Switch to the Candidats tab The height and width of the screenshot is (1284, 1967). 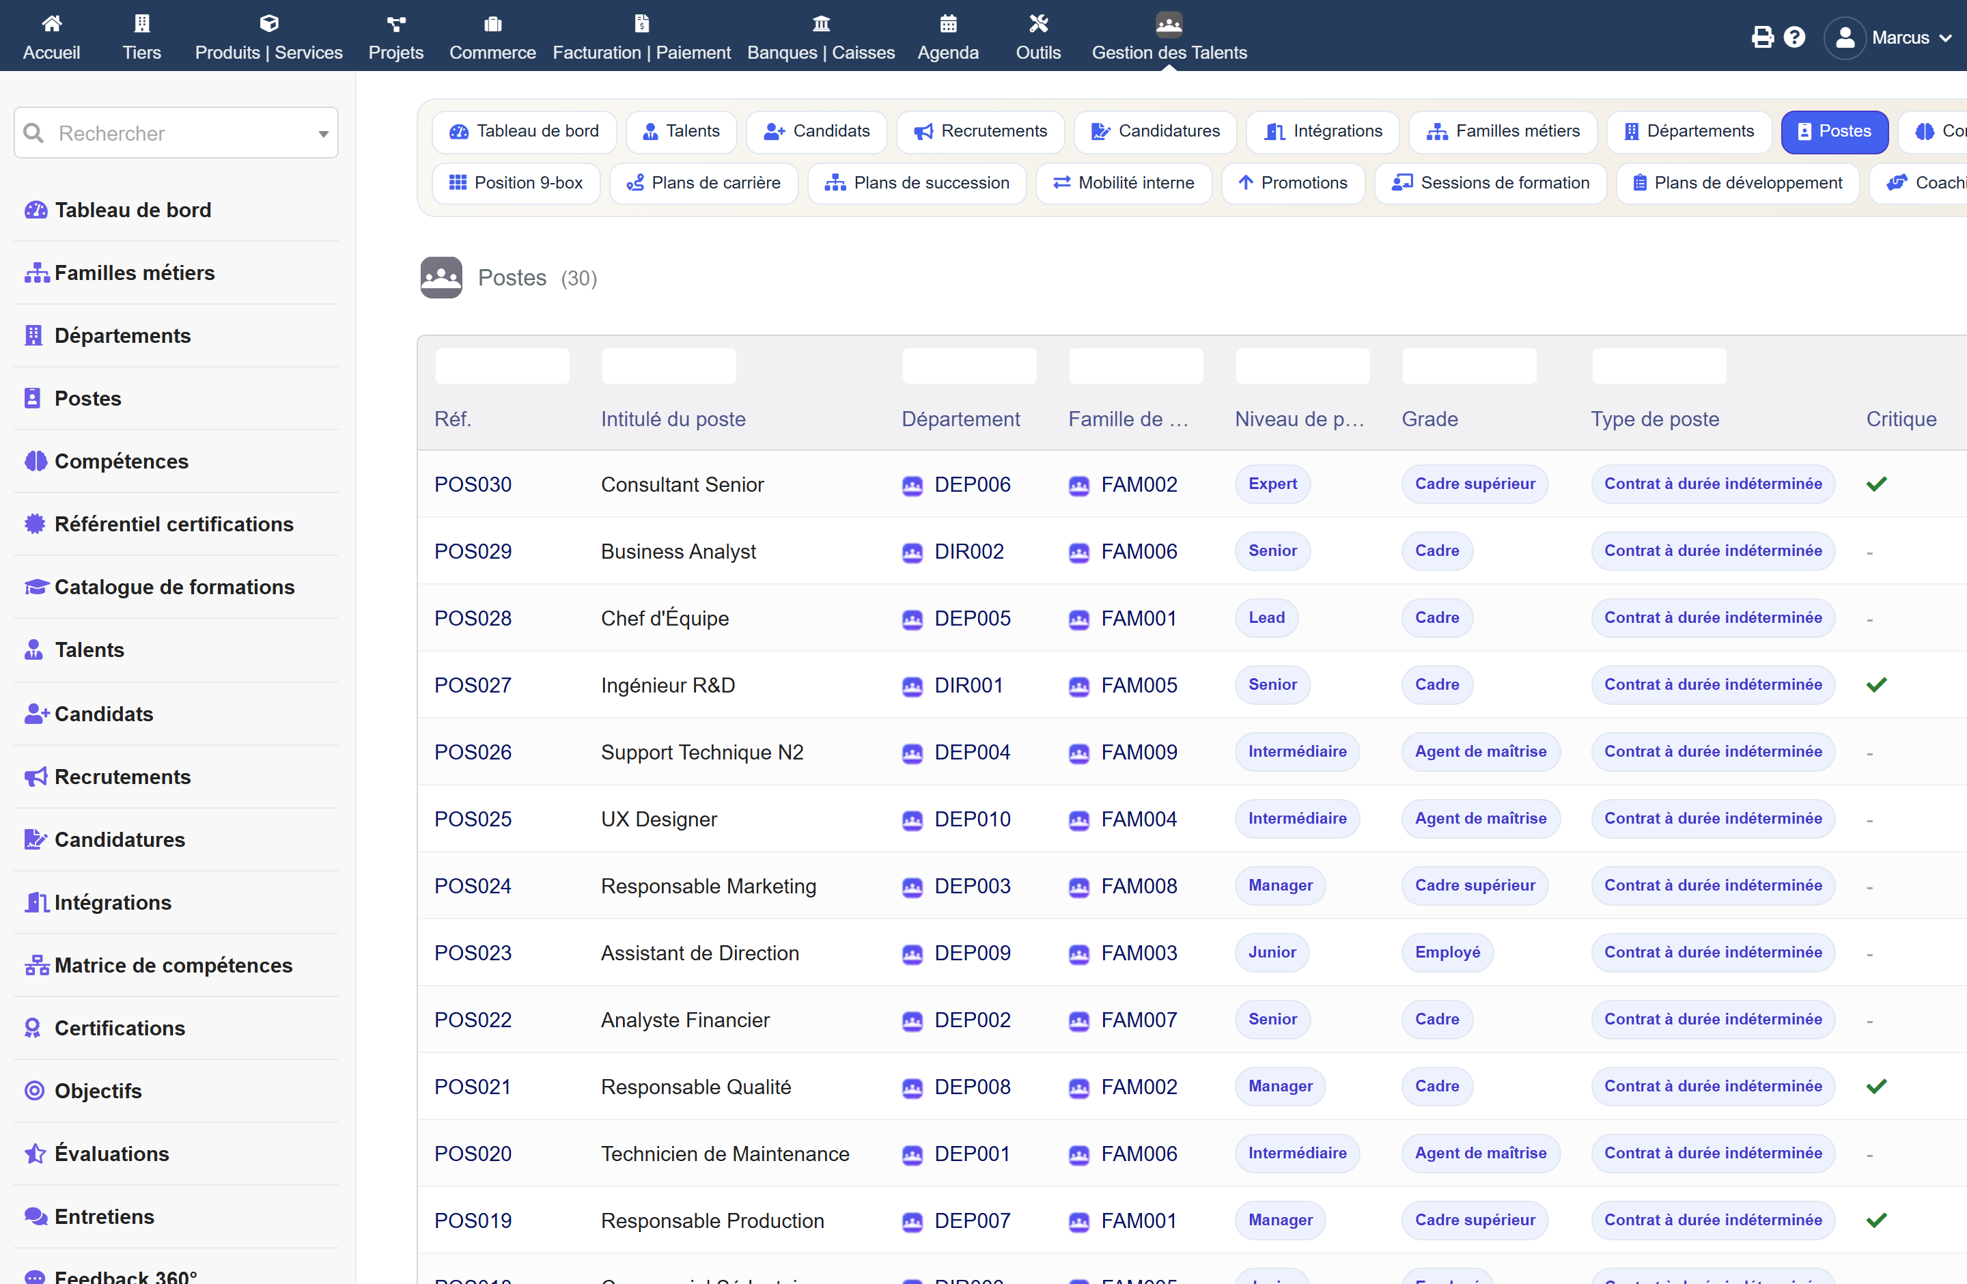pyautogui.click(x=817, y=131)
